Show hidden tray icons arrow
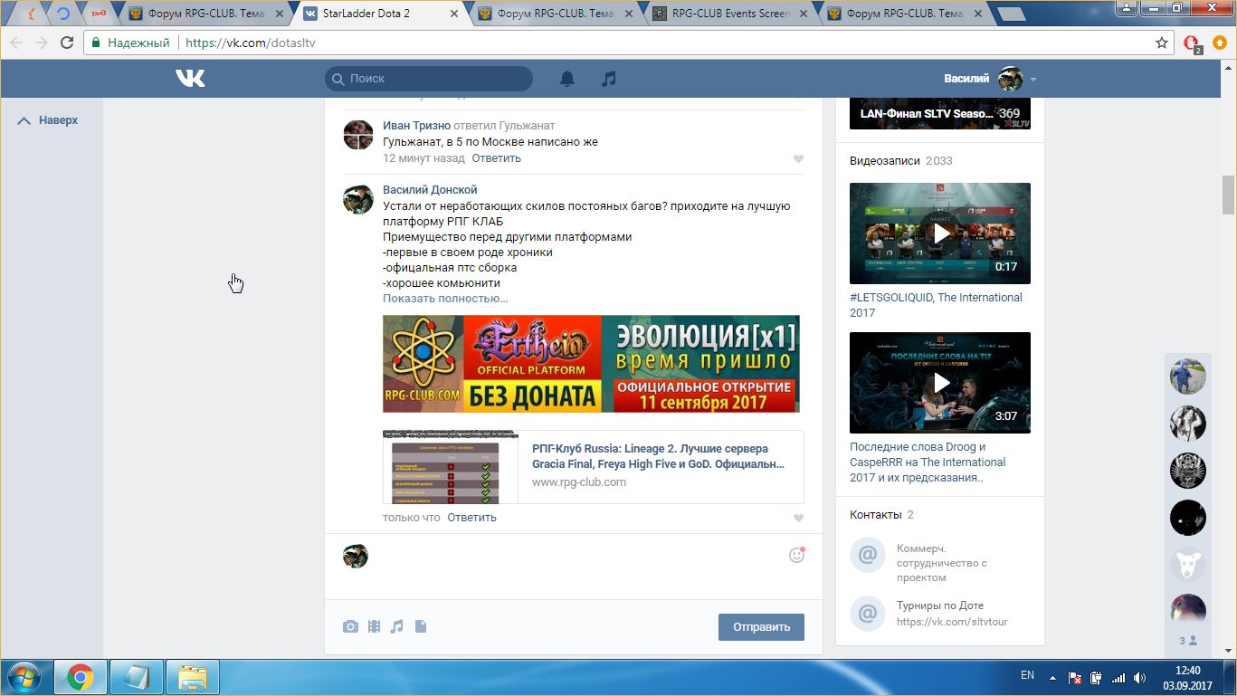 pyautogui.click(x=1052, y=676)
